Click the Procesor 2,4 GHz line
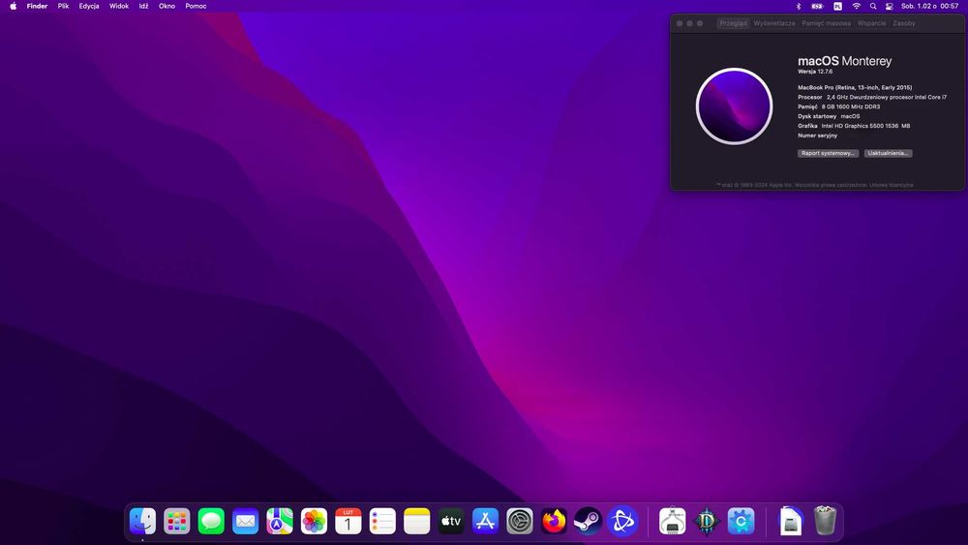Viewport: 968px width, 545px height. (x=872, y=97)
